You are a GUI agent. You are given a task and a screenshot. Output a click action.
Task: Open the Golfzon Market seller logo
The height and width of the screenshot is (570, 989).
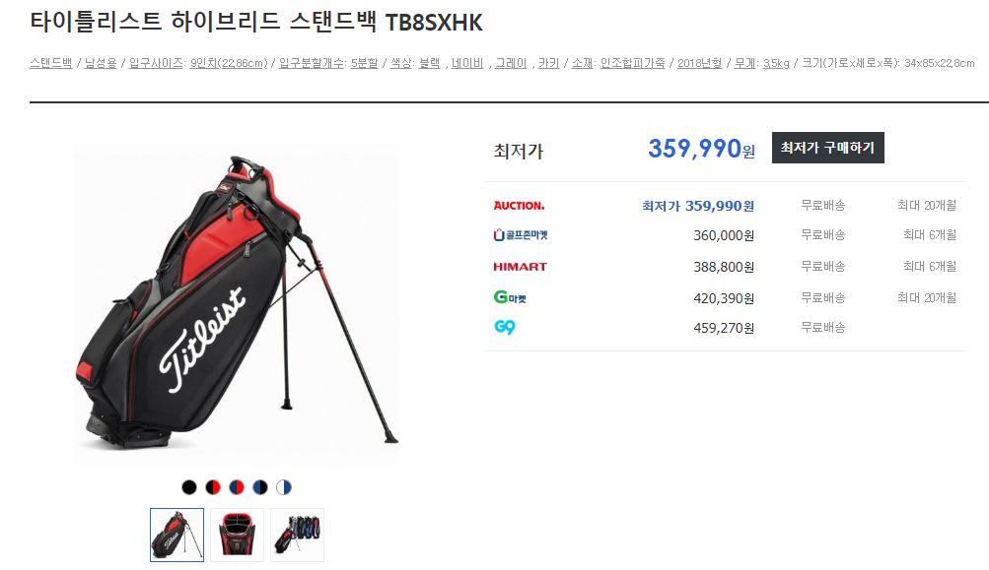point(521,235)
